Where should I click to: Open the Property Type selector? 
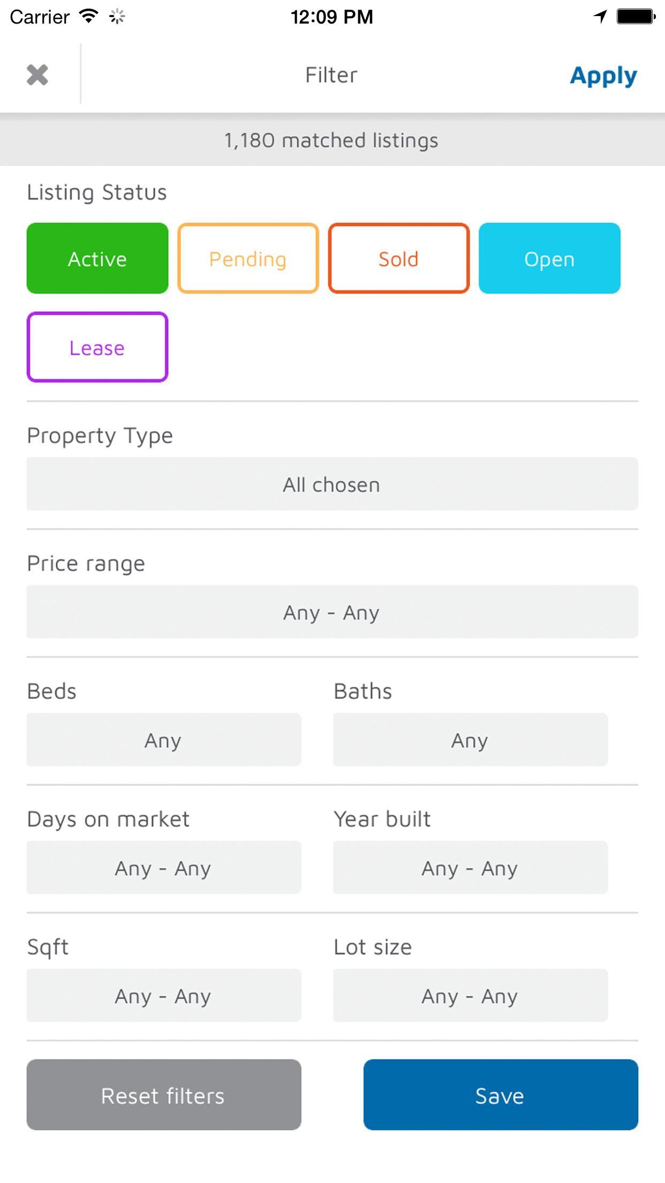point(332,484)
